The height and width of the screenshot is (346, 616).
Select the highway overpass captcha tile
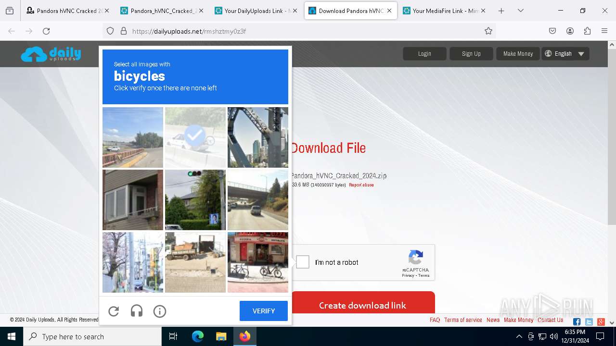258,200
